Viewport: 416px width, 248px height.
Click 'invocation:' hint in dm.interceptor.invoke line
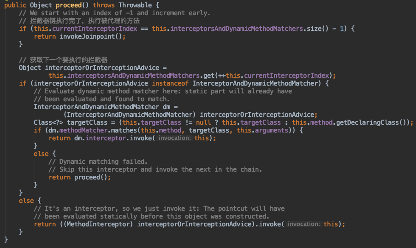click(x=174, y=138)
